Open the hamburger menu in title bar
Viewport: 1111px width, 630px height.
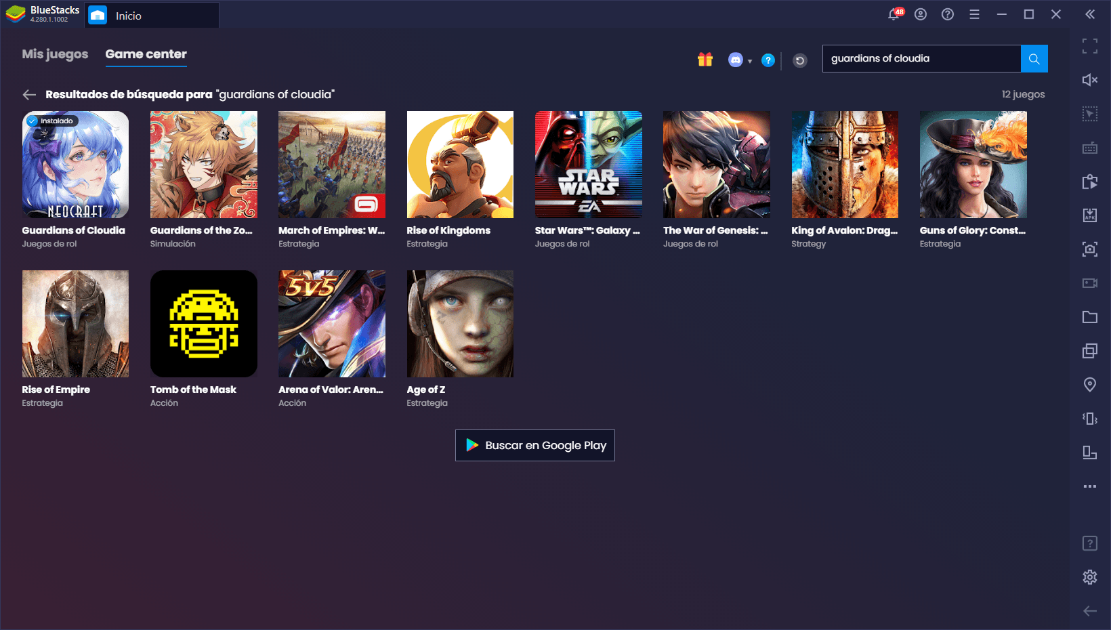975,14
